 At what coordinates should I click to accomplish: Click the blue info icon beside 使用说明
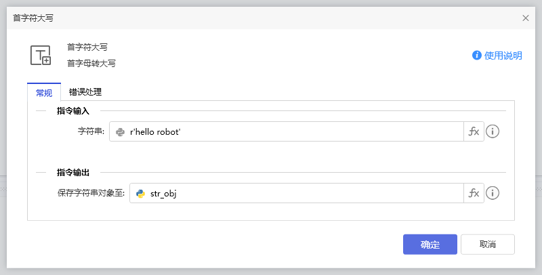coord(477,56)
